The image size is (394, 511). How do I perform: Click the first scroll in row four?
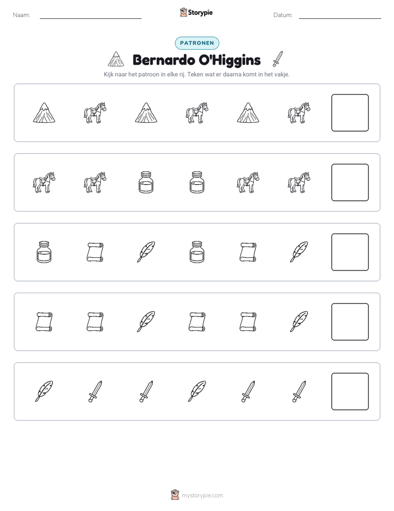tap(44, 322)
